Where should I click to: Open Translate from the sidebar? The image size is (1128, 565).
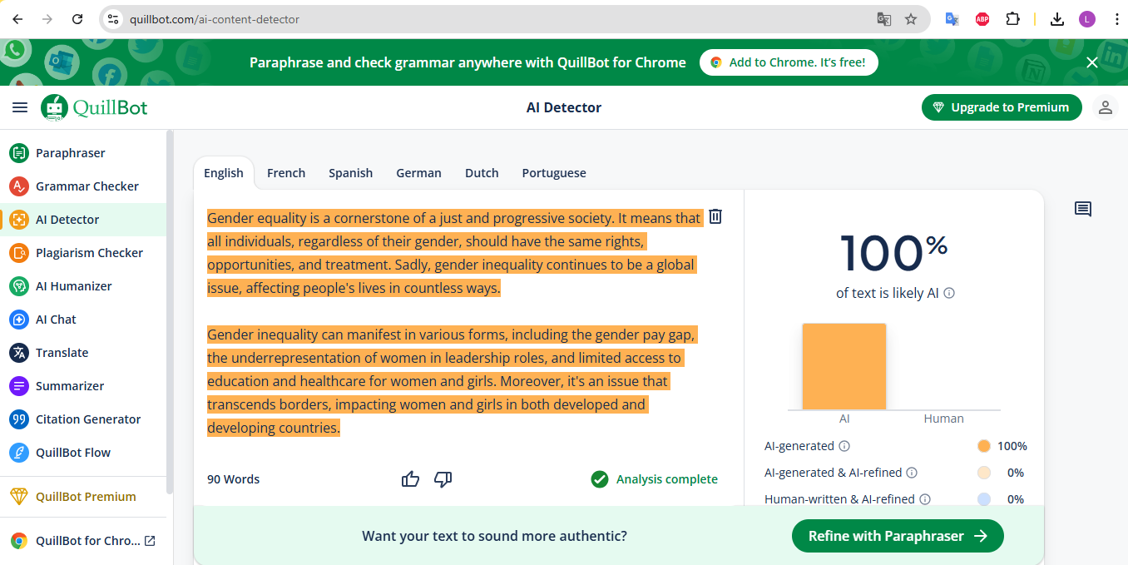tap(83, 353)
